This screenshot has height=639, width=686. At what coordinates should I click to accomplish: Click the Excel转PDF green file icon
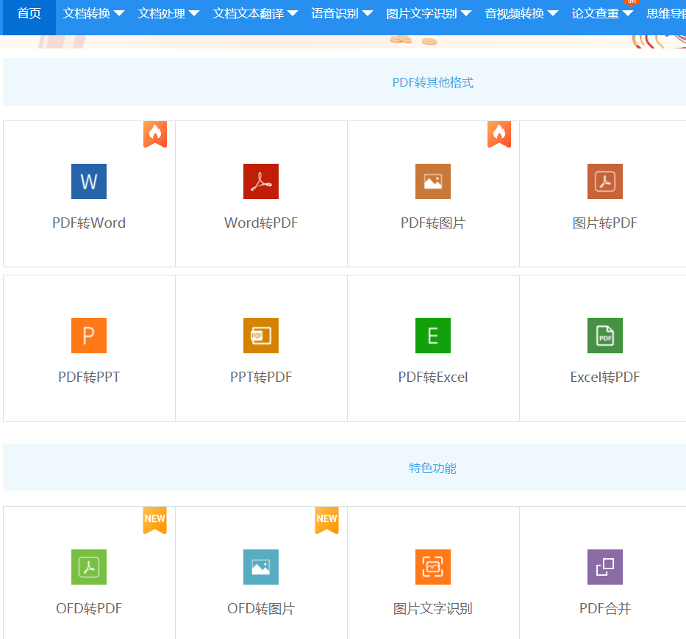coord(604,336)
